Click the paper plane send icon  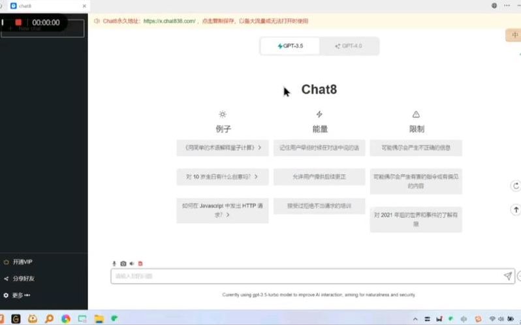point(508,276)
